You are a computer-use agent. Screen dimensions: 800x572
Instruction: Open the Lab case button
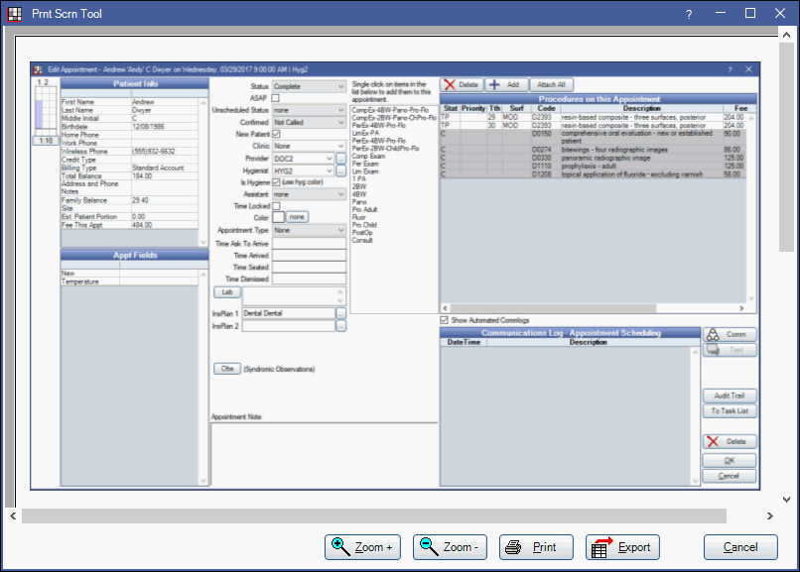coord(225,292)
